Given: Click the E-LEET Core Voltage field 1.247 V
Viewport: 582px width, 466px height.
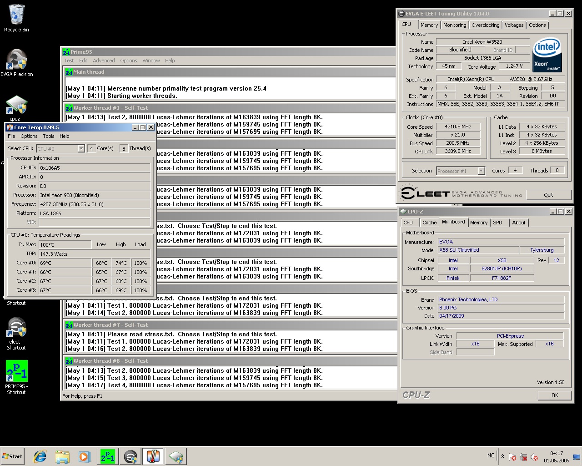Looking at the screenshot, I should (514, 66).
